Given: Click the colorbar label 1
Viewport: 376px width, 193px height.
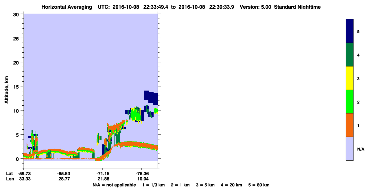Looking at the screenshot, I should point(358,126).
